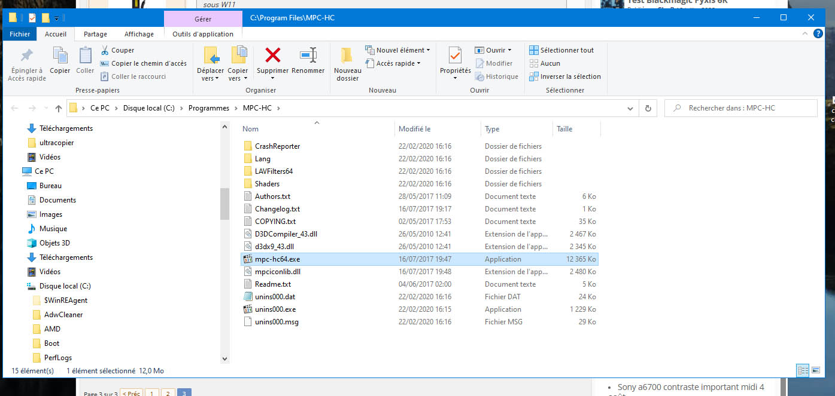Open Quick Access Toolbar customize arrow
The width and height of the screenshot is (835, 396).
(56, 18)
